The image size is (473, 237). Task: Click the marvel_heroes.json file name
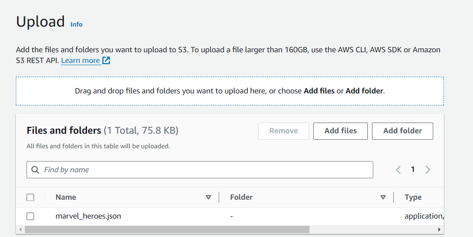pyautogui.click(x=88, y=216)
